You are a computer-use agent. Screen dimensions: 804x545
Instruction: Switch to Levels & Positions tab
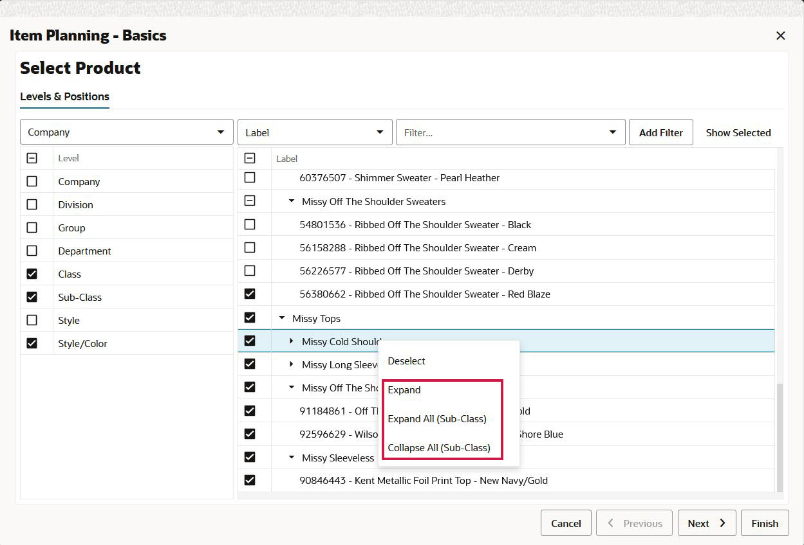[x=64, y=96]
